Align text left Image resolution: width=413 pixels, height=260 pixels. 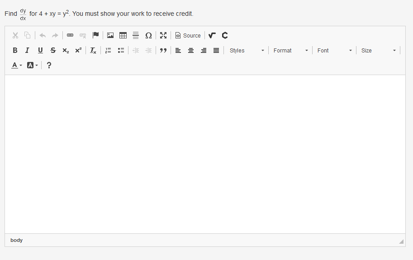[x=178, y=50]
